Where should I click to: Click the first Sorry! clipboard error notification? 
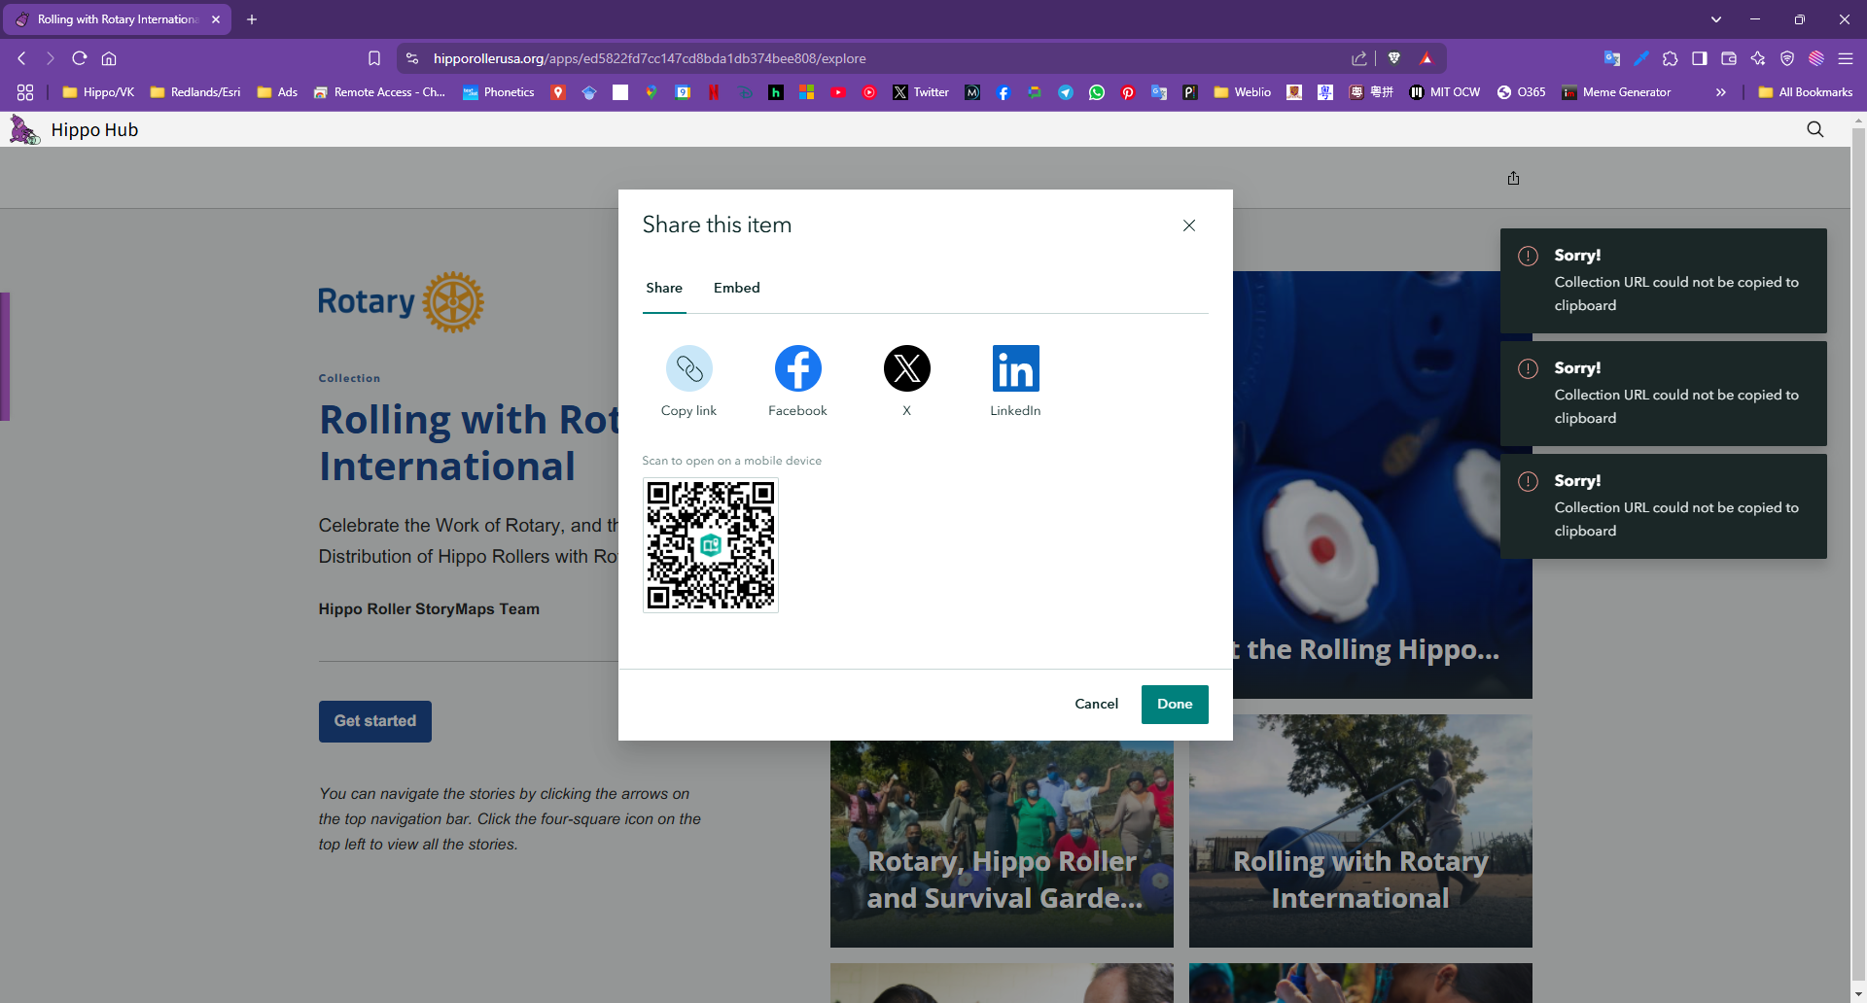tap(1664, 281)
